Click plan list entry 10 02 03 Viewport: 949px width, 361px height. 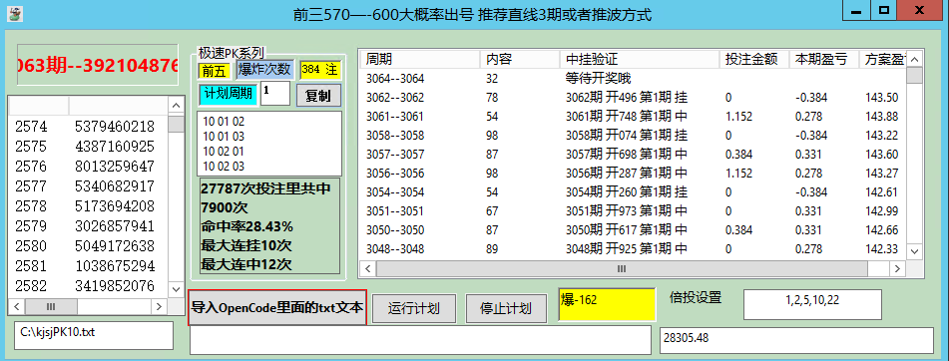click(x=224, y=166)
